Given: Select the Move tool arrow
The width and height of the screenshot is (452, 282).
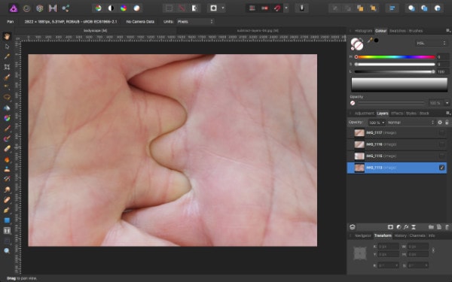Looking at the screenshot, I should (x=7, y=47).
